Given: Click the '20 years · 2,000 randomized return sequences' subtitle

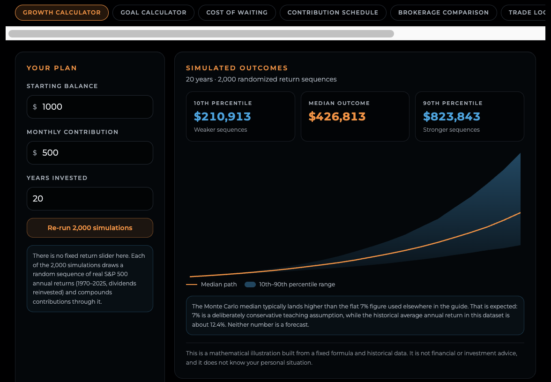Looking at the screenshot, I should coord(261,79).
